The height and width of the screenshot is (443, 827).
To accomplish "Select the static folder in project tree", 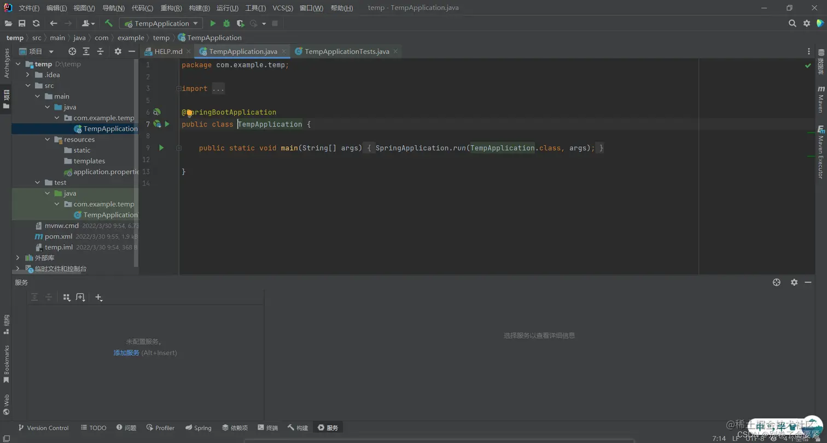I will point(82,150).
